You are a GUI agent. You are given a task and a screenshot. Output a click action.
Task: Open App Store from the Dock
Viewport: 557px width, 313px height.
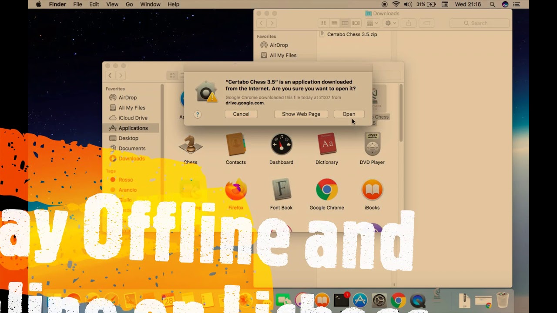360,300
